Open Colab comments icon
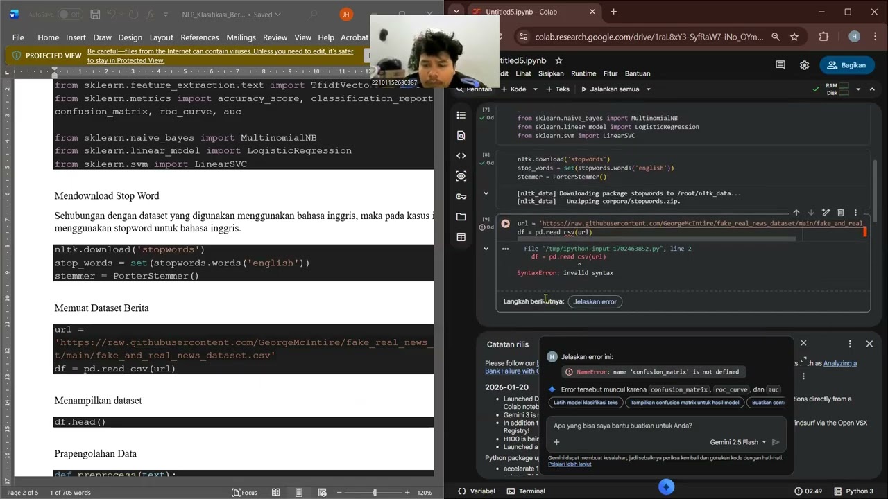The height and width of the screenshot is (499, 888). (780, 65)
